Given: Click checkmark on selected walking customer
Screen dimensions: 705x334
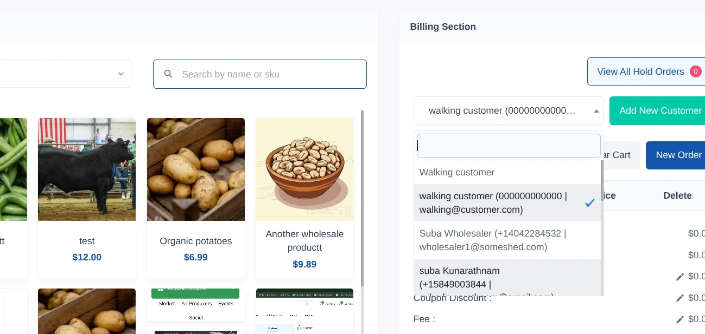Looking at the screenshot, I should click(x=590, y=203).
